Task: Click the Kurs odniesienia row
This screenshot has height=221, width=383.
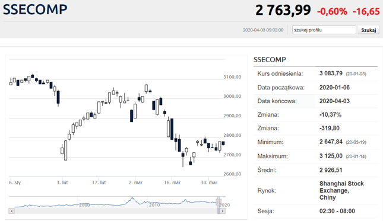Action: [315, 73]
